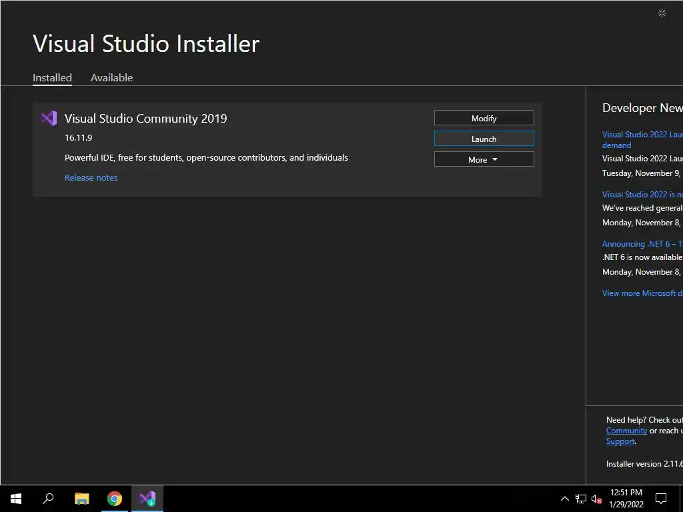Launch Visual Studio Community 2019
The image size is (683, 512).
[484, 139]
